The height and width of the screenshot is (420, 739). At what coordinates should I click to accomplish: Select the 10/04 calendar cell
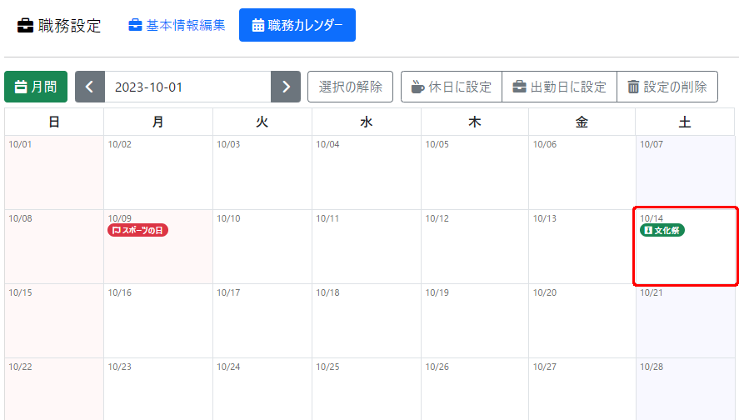pyautogui.click(x=367, y=172)
